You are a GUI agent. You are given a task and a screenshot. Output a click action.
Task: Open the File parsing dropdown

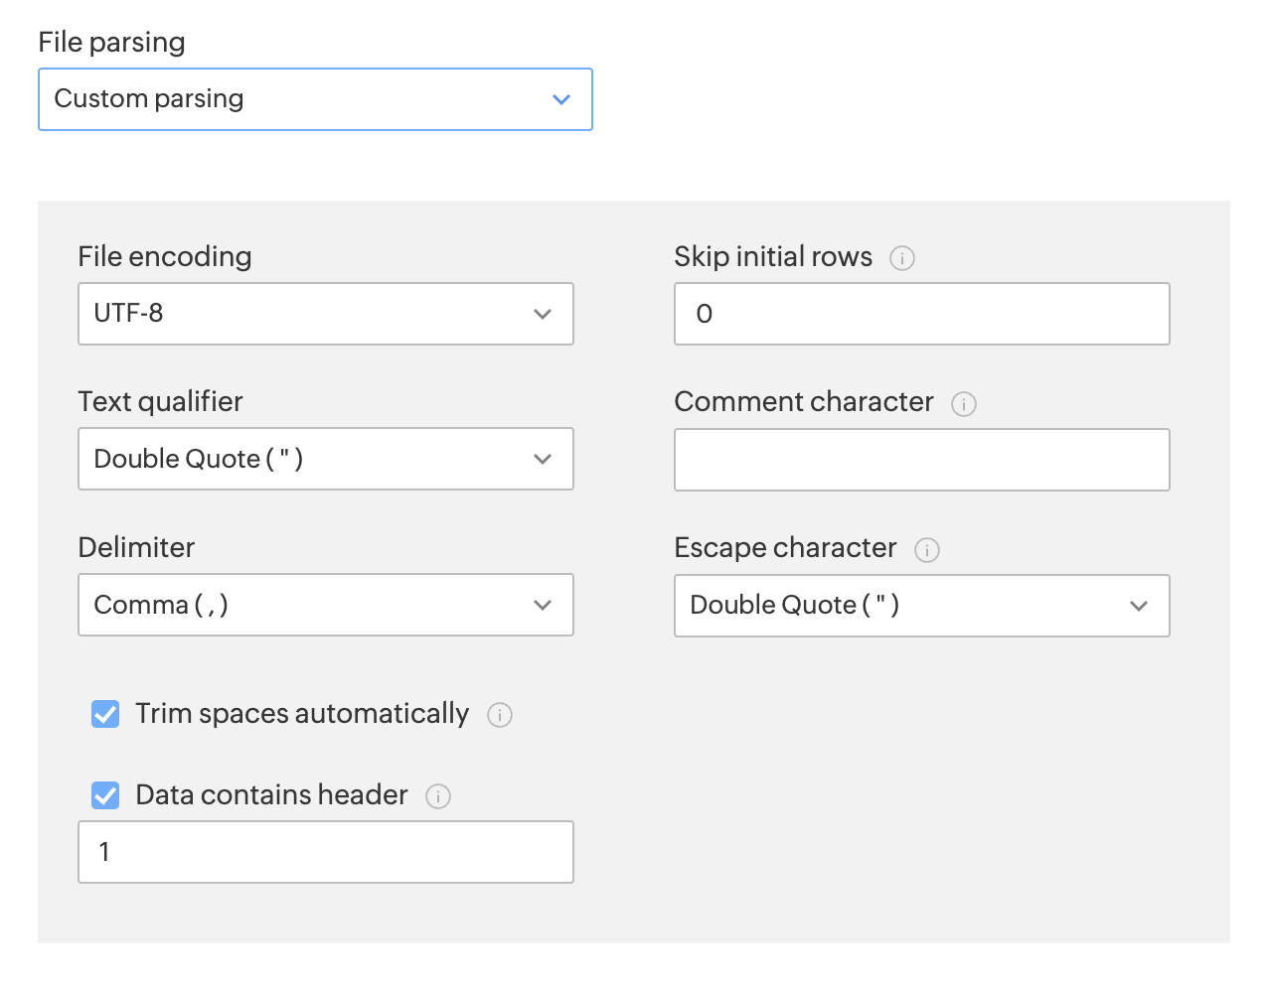[315, 99]
